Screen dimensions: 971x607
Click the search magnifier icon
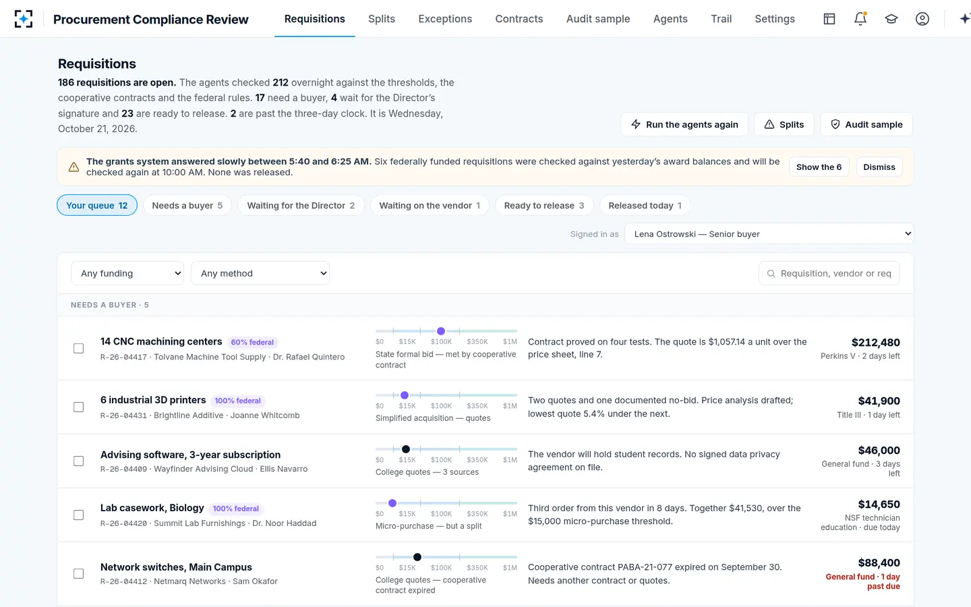click(x=771, y=273)
